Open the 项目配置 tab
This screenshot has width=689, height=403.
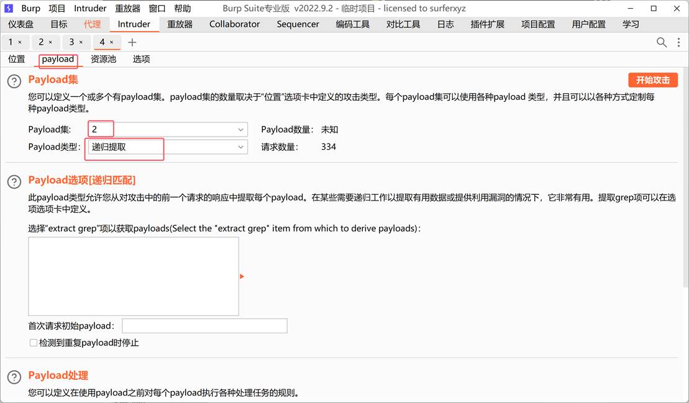click(x=538, y=24)
